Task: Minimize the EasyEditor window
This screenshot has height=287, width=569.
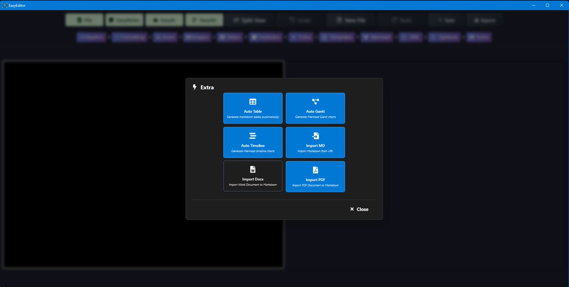Action: click(x=532, y=5)
